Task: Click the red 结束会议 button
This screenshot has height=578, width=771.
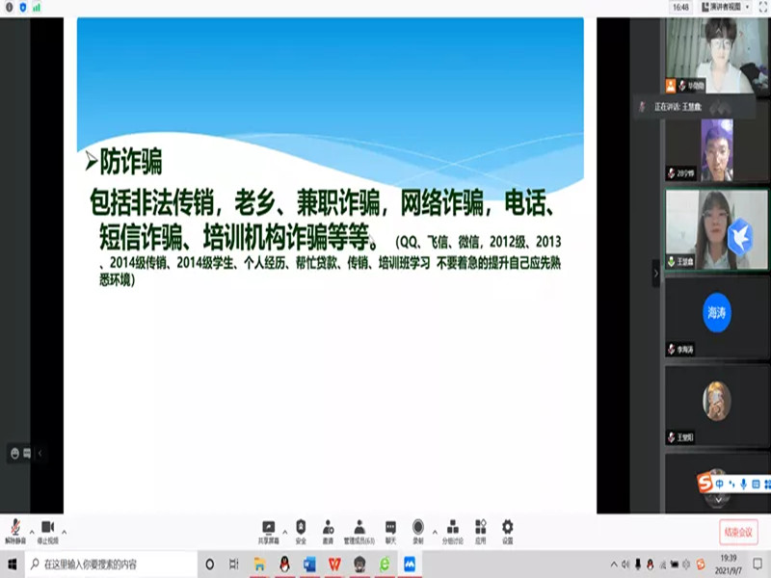Action: click(738, 531)
